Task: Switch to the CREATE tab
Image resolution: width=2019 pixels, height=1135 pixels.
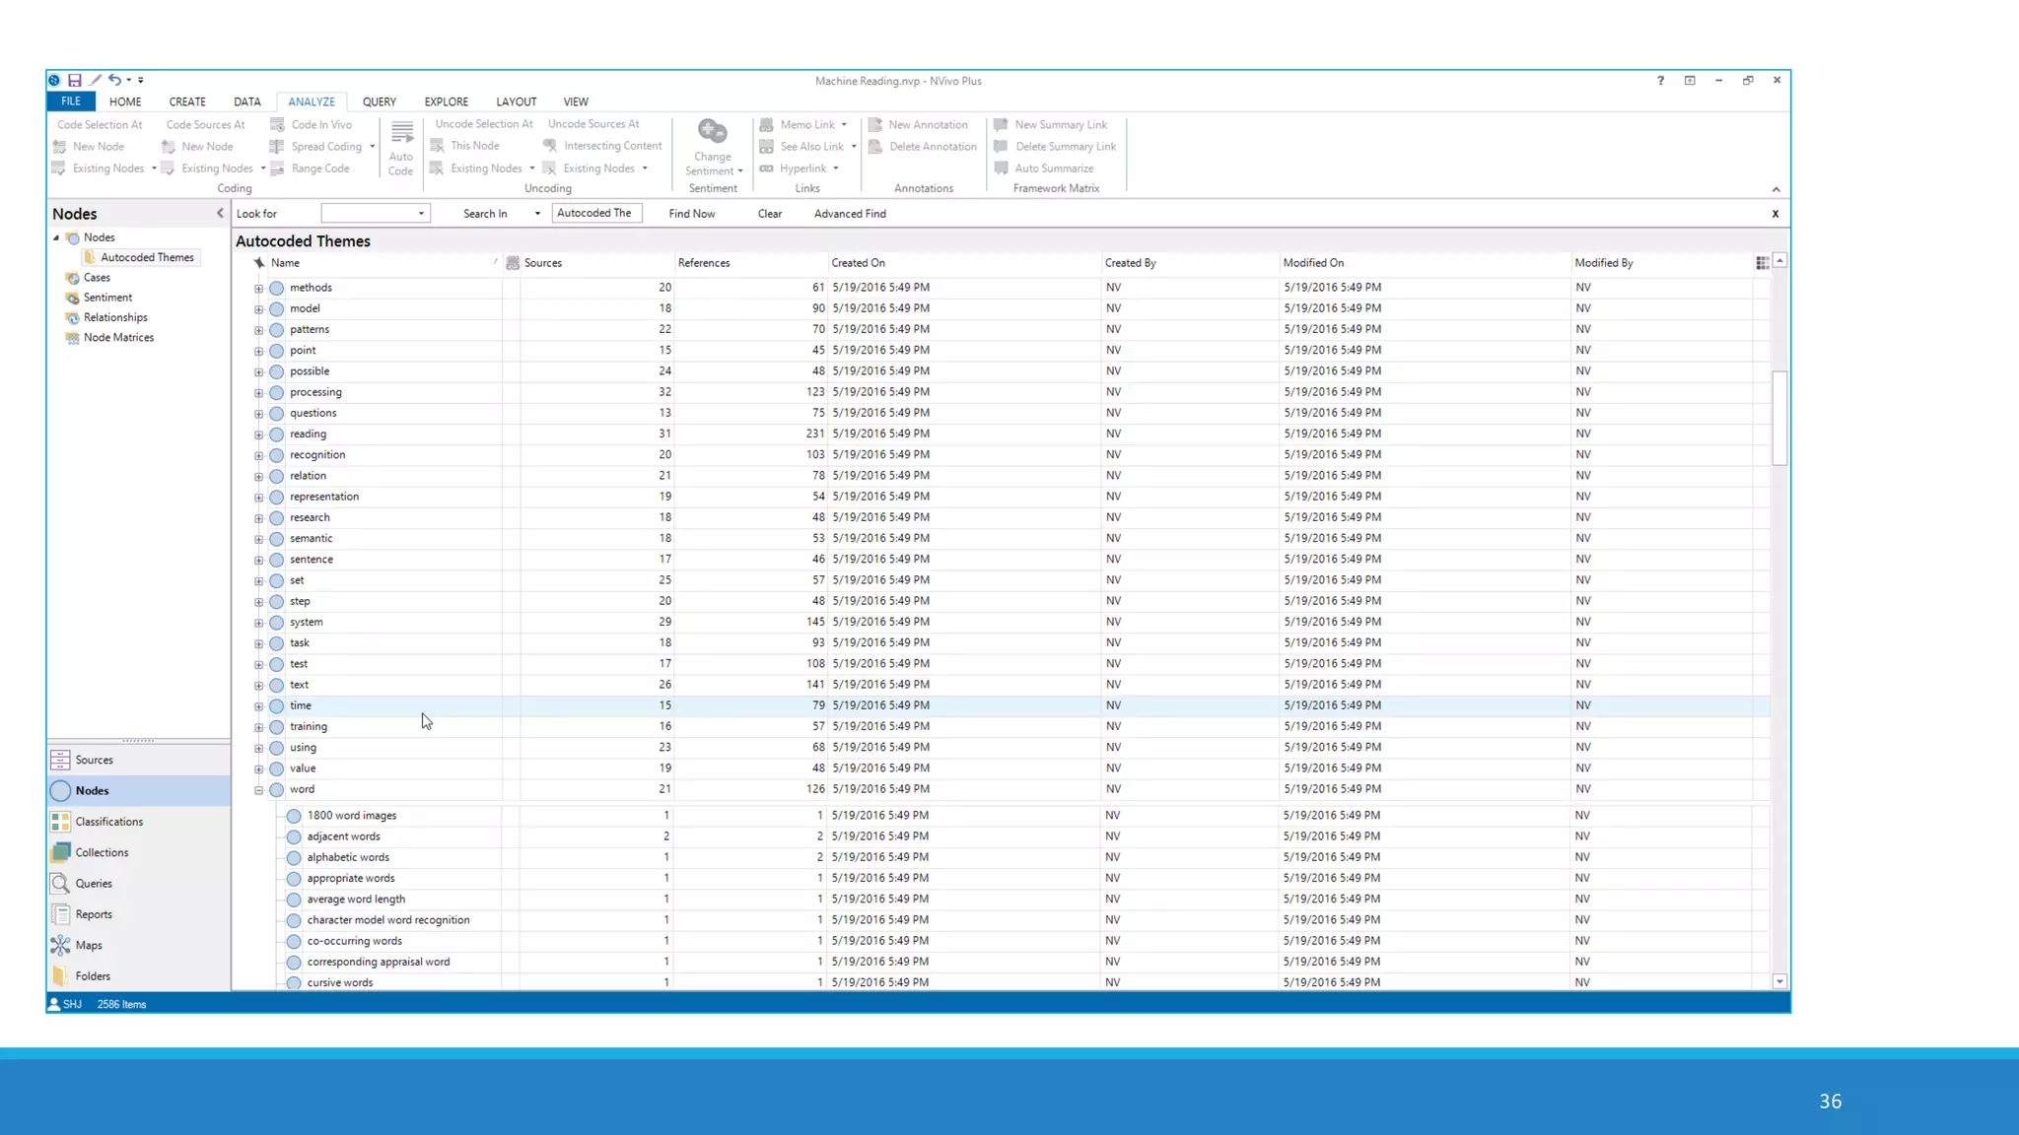Action: (187, 101)
